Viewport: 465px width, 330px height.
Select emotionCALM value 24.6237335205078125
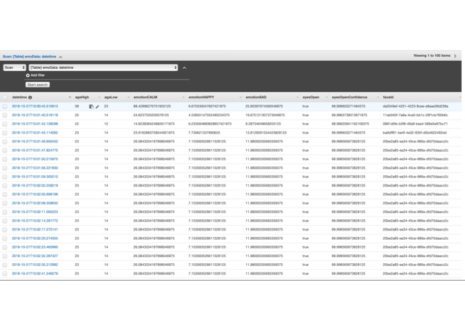(x=151, y=115)
